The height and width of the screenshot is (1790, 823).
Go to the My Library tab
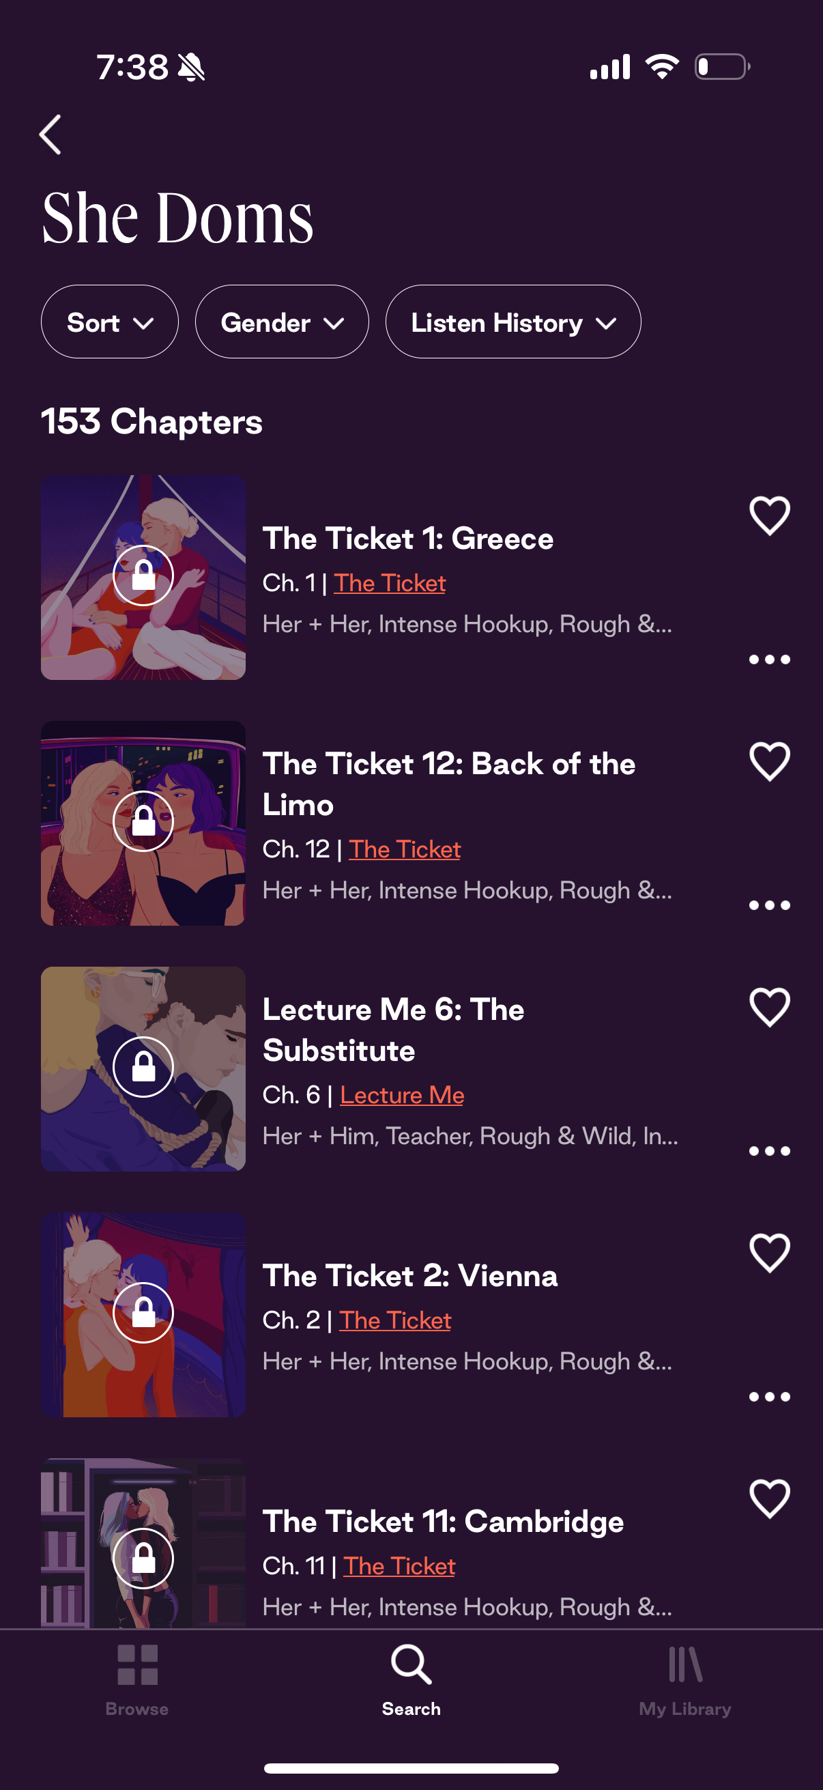pyautogui.click(x=684, y=1679)
